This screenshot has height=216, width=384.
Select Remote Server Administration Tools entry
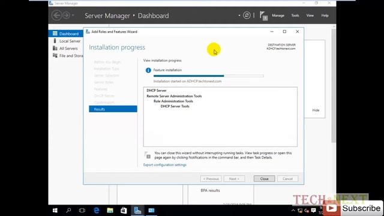click(174, 96)
